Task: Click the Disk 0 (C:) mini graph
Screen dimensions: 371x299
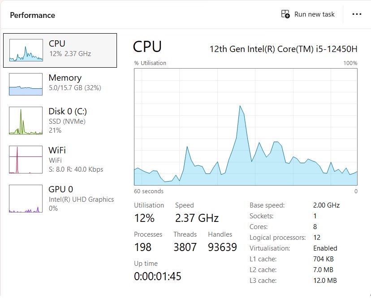Action: [x=26, y=121]
